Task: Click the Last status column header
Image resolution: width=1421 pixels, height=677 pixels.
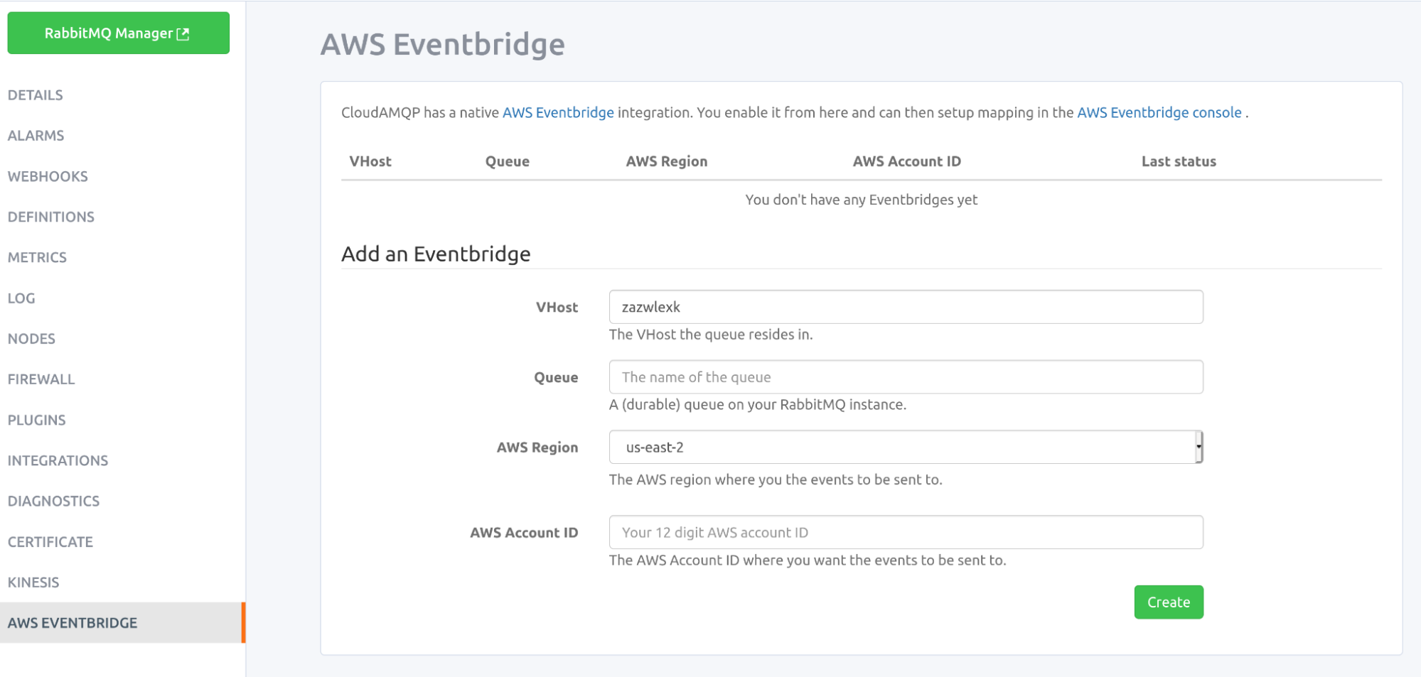Action: click(x=1179, y=161)
